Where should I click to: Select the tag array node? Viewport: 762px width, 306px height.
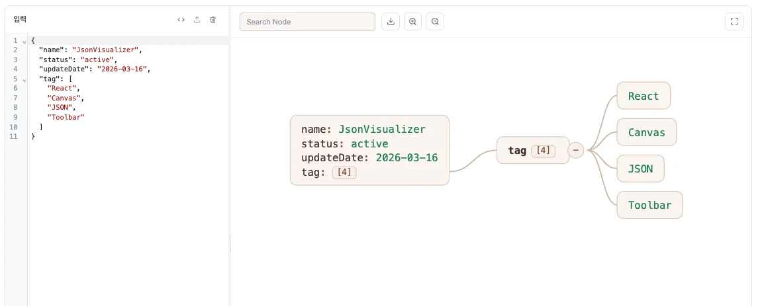(533, 150)
